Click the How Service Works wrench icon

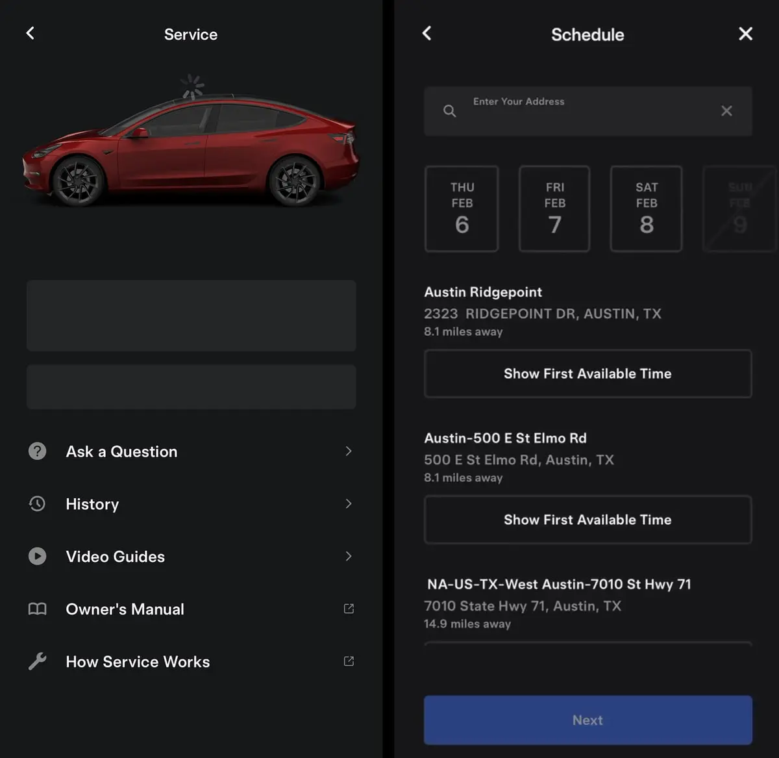(x=38, y=661)
